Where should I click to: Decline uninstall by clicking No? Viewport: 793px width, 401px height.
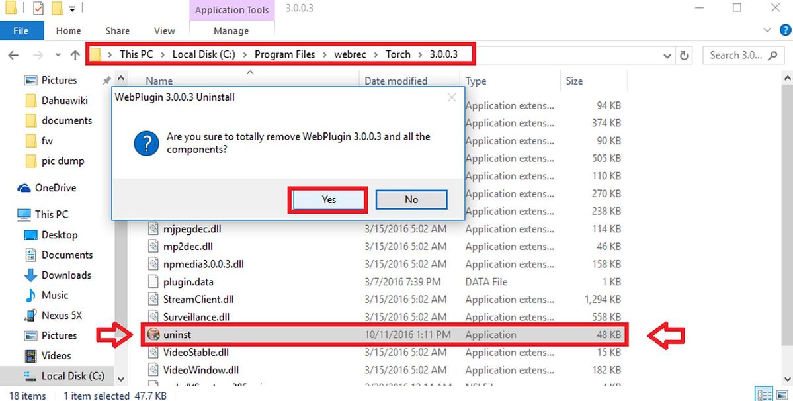[411, 200]
